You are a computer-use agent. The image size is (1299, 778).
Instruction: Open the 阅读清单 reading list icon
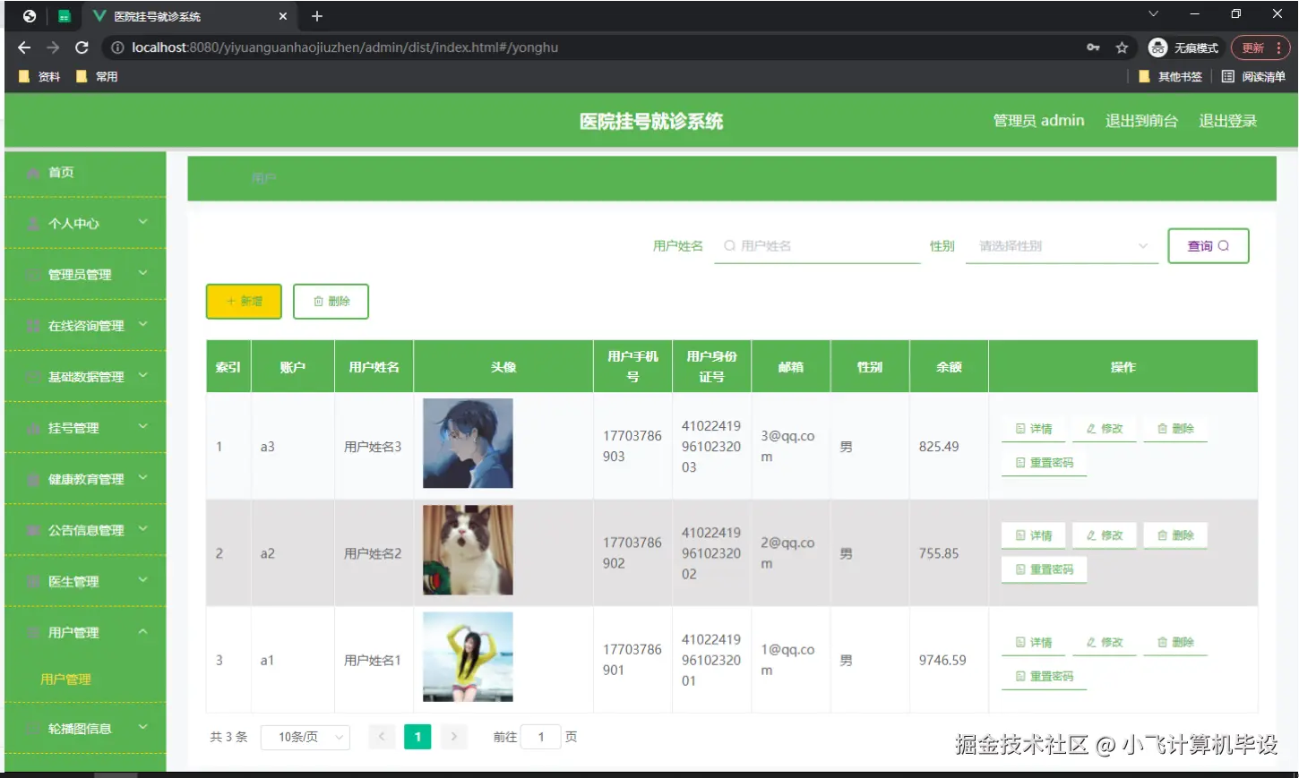pyautogui.click(x=1227, y=76)
